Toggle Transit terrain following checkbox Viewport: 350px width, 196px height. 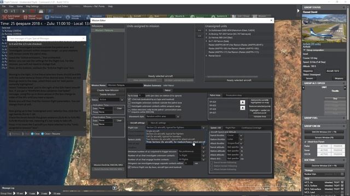(212, 162)
